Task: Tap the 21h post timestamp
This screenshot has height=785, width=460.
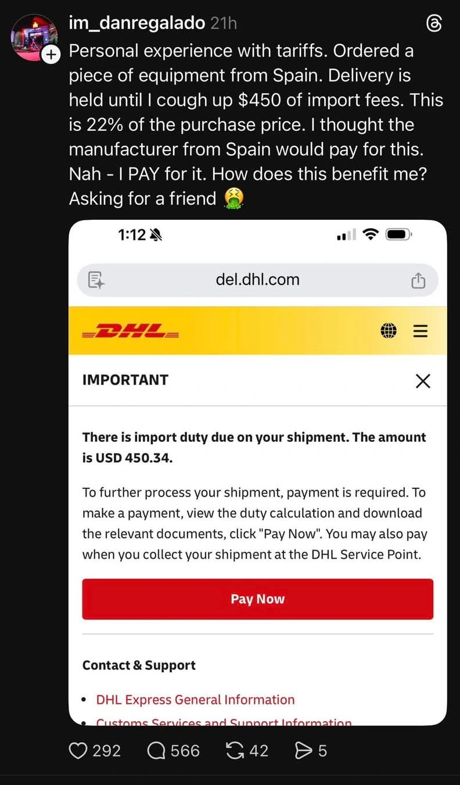Action: [x=224, y=23]
